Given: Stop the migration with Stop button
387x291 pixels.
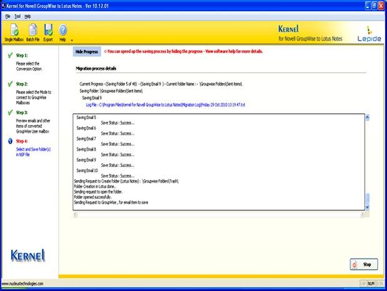Looking at the screenshot, I should 364,264.
